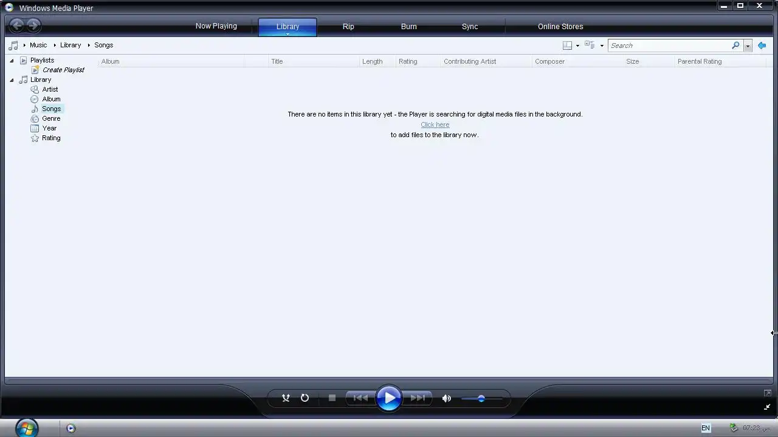
Task: Click the magnifying glass search icon
Action: [x=735, y=46]
